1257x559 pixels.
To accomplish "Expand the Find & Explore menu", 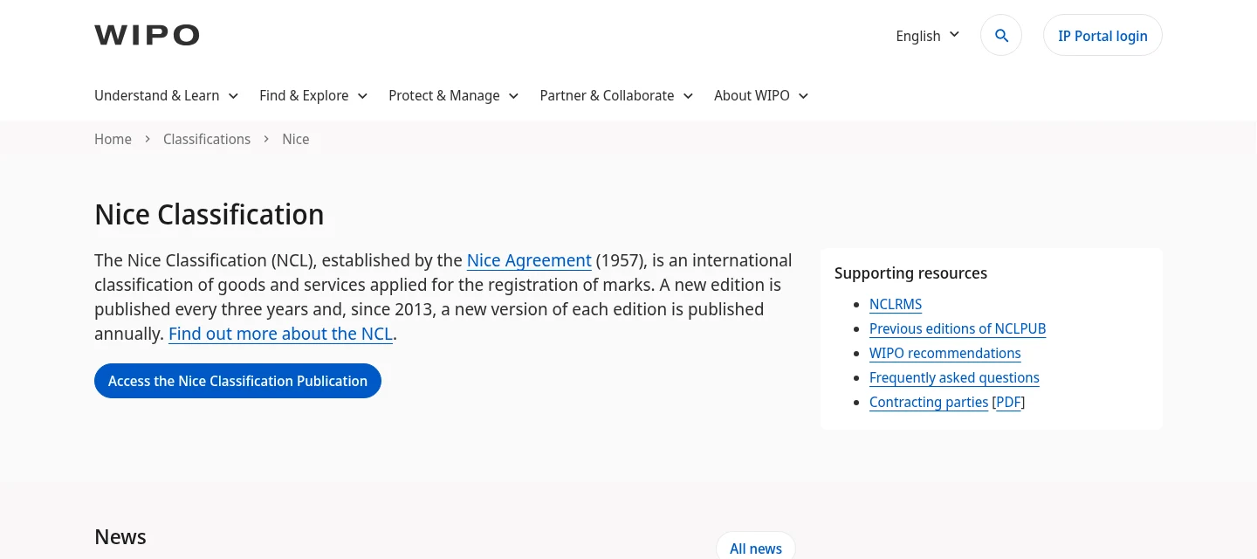I will [x=313, y=96].
